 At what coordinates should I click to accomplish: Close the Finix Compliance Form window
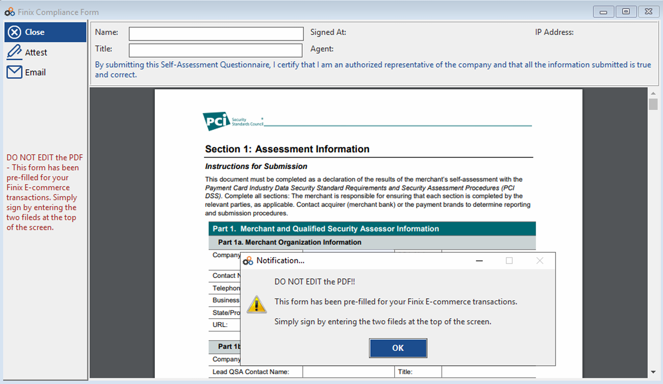[x=649, y=11]
